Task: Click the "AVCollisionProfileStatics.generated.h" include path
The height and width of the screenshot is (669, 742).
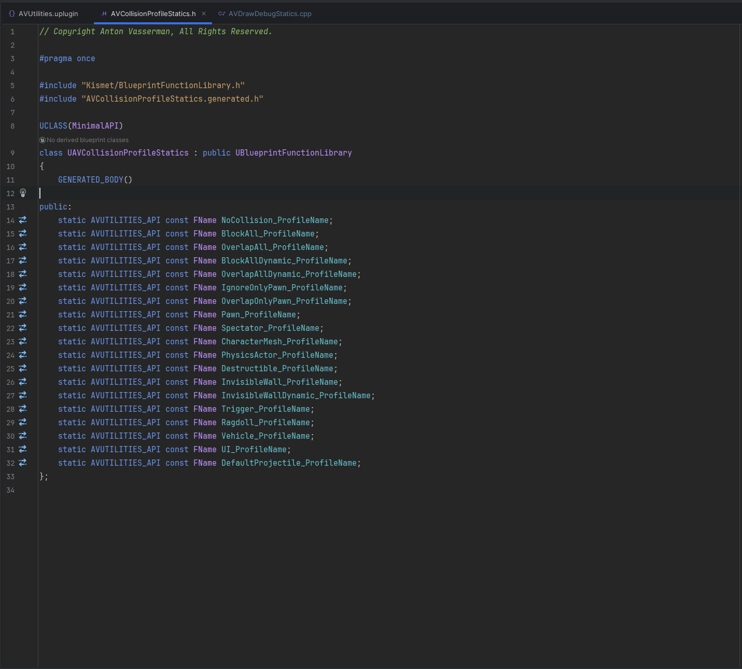Action: point(172,99)
